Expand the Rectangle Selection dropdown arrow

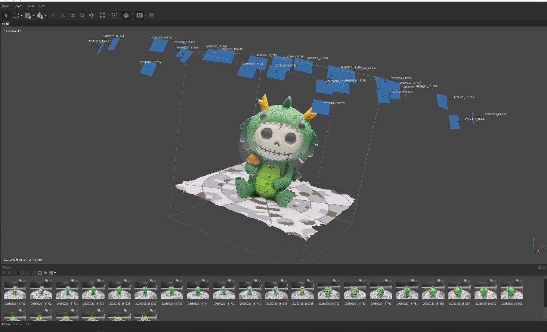pyautogui.click(x=21, y=15)
